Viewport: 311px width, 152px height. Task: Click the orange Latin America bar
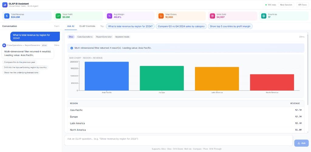click(x=217, y=79)
